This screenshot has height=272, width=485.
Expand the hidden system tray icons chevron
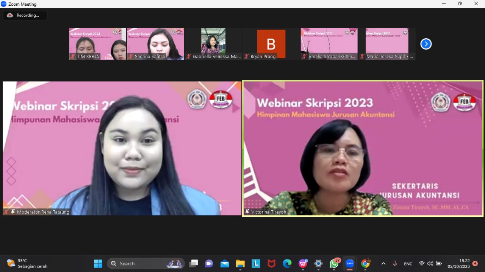383,264
